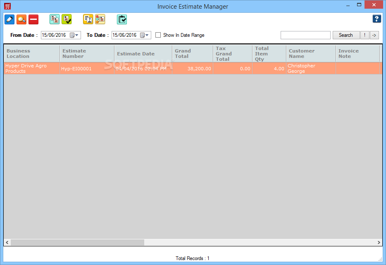
Task: Click the search text input field
Action: [x=305, y=35]
